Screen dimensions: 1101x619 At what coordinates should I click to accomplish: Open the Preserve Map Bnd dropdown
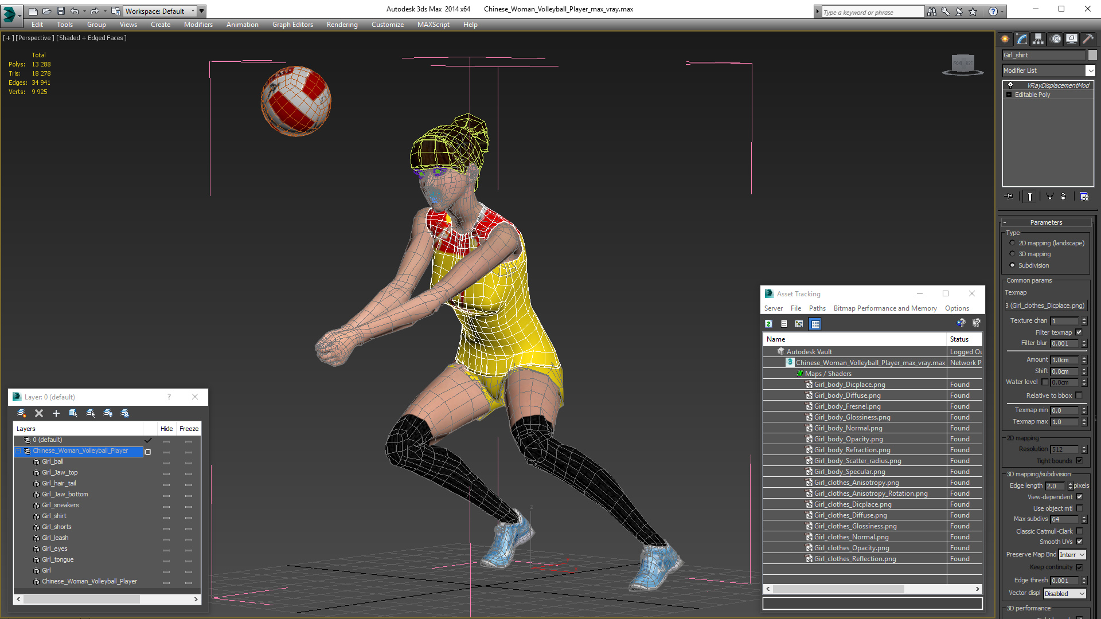coord(1072,555)
